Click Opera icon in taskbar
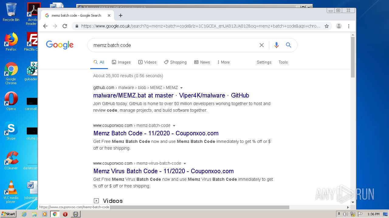The image size is (389, 218). 65,214
